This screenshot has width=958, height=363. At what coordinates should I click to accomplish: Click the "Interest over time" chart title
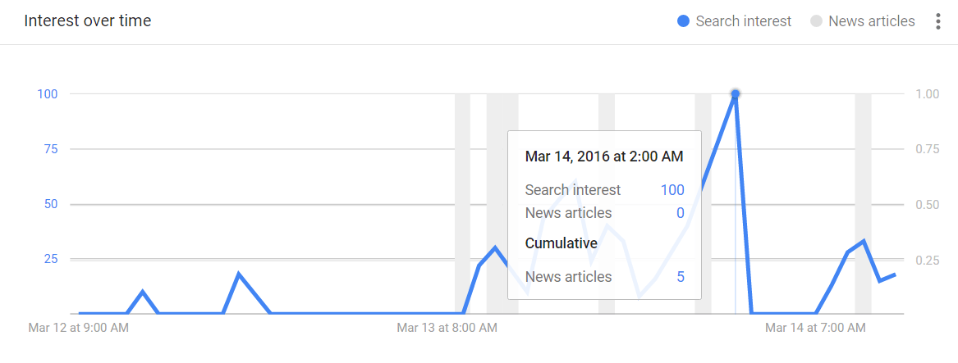(88, 20)
